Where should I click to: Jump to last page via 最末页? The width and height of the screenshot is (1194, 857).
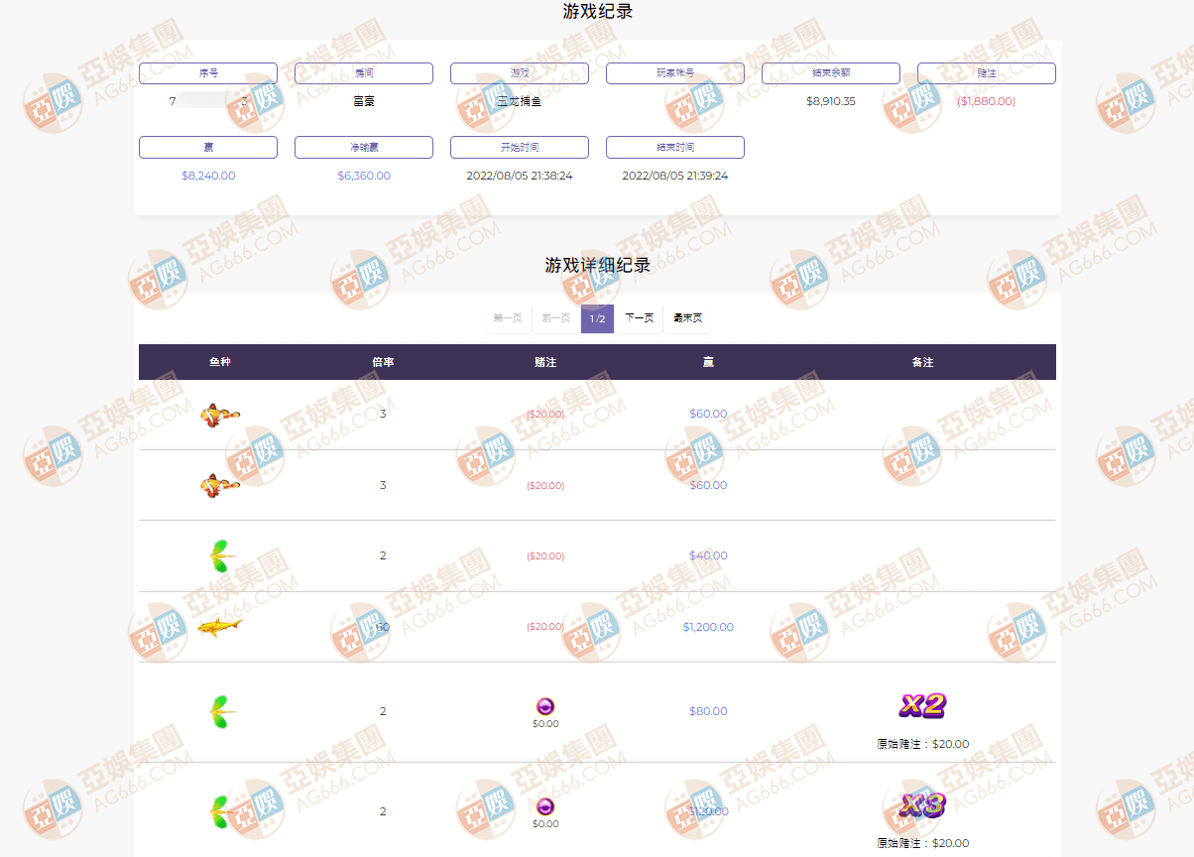[687, 318]
